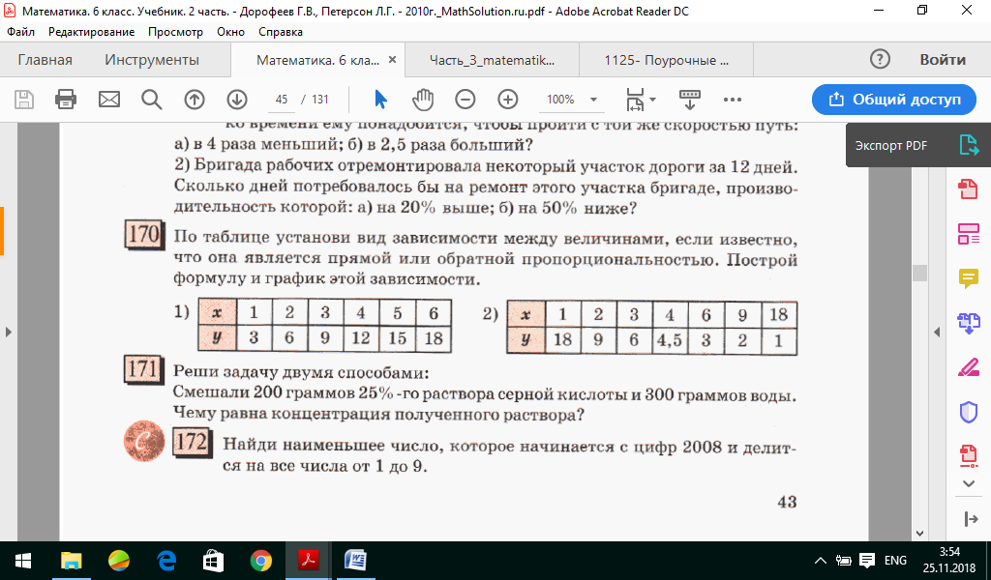Click the zoom in plus icon
Screen dimensions: 991x580
pyautogui.click(x=508, y=100)
